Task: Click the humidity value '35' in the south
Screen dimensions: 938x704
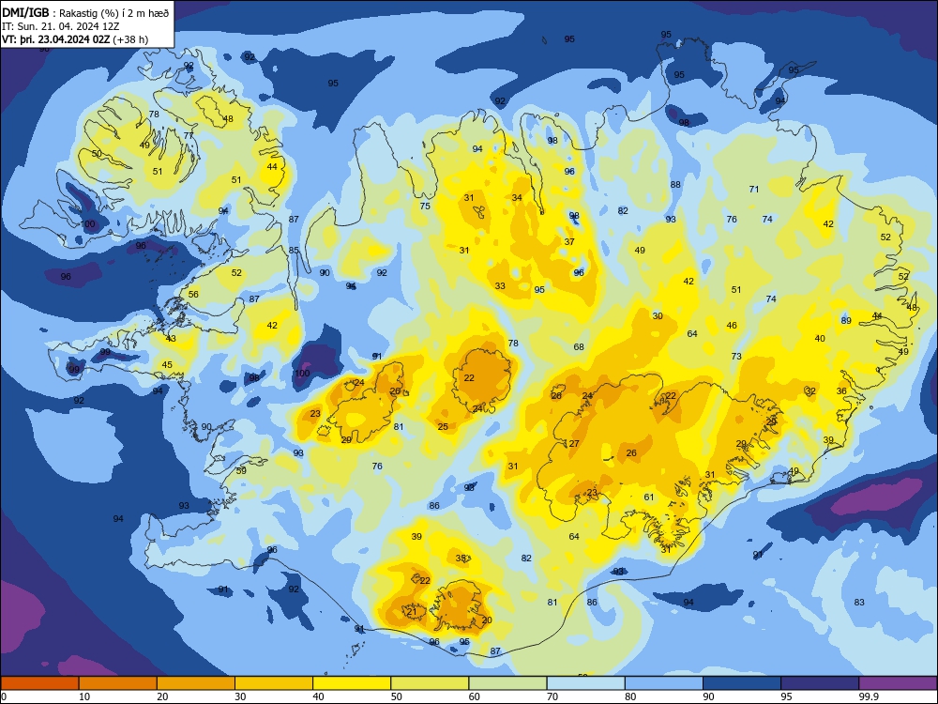Action: point(461,558)
